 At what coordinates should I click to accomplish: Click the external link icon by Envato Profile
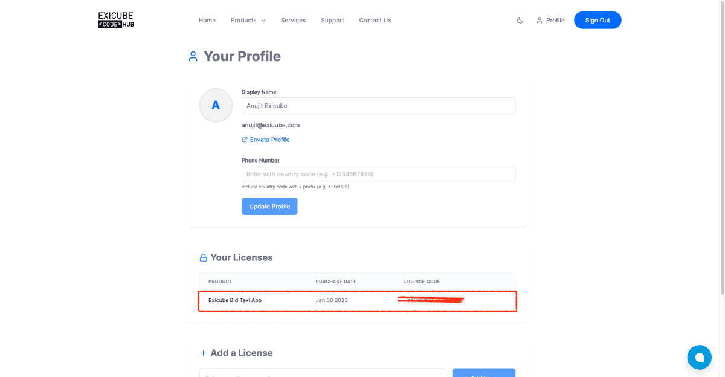[245, 140]
